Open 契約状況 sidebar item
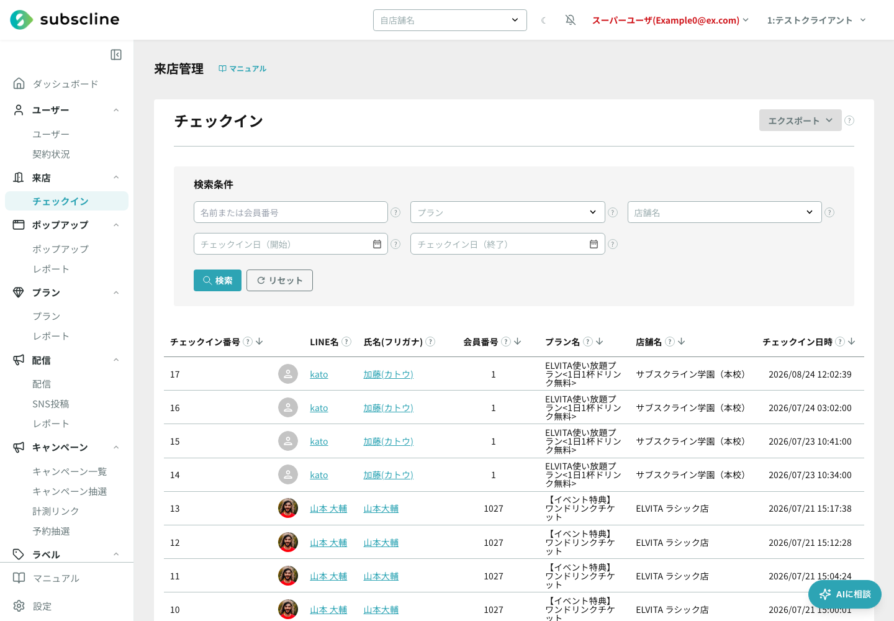Image resolution: width=894 pixels, height=621 pixels. tap(51, 154)
